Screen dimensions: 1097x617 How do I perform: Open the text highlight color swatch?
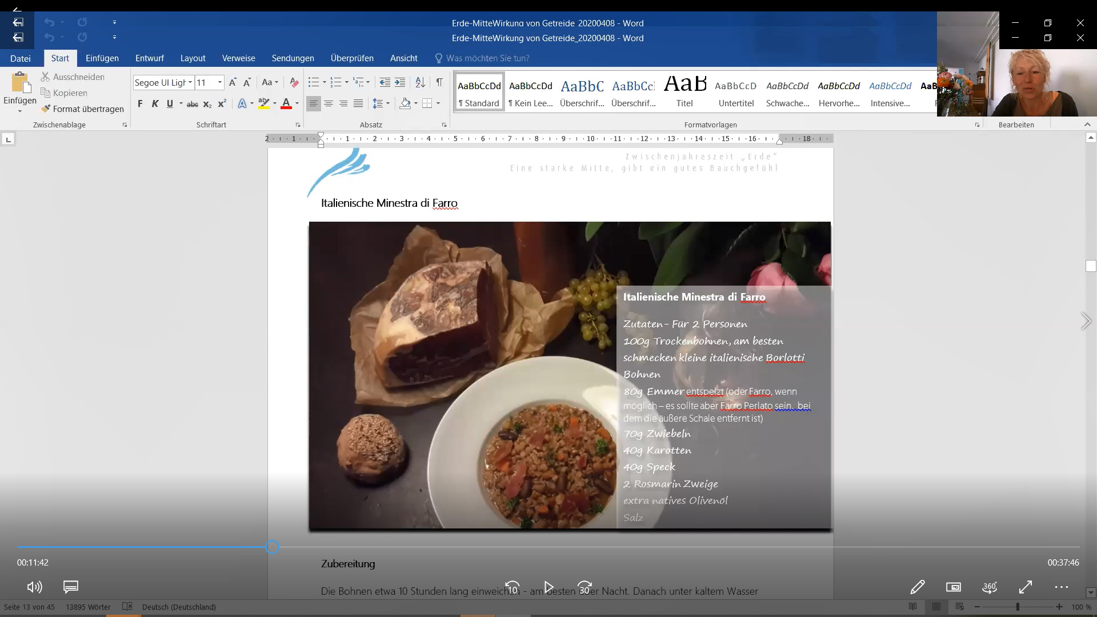point(263,103)
